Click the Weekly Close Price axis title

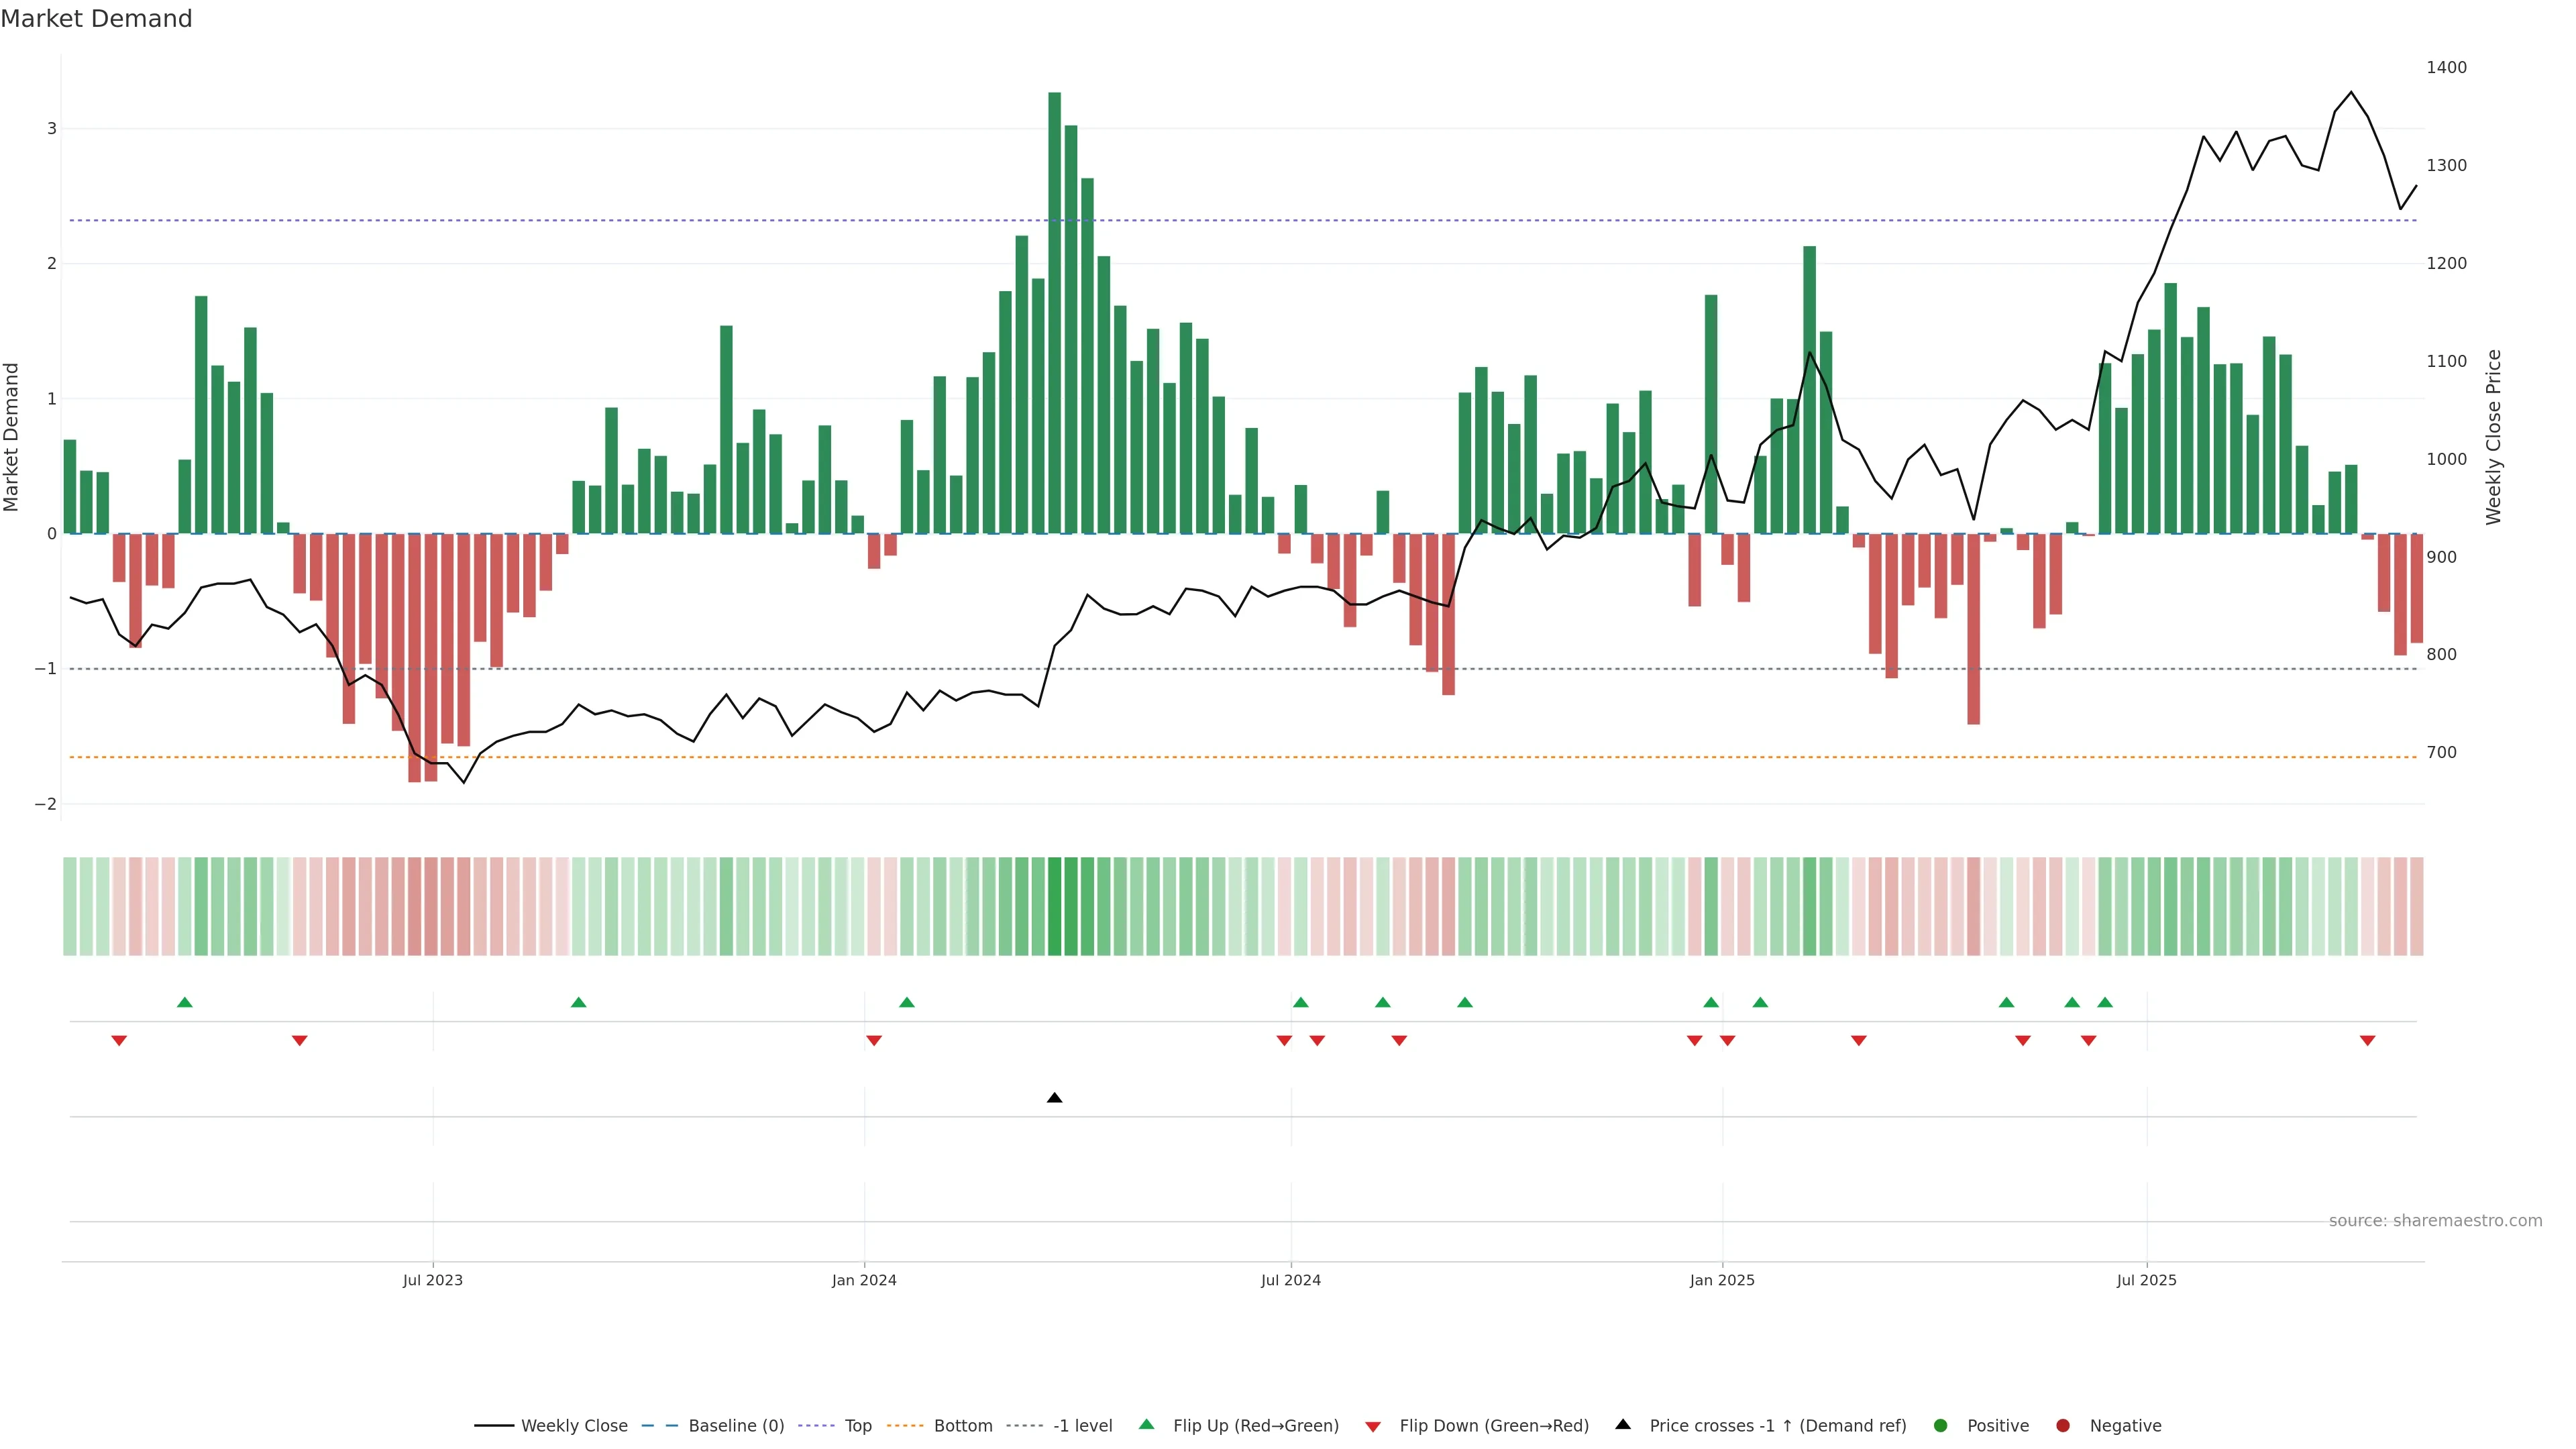[2493, 437]
